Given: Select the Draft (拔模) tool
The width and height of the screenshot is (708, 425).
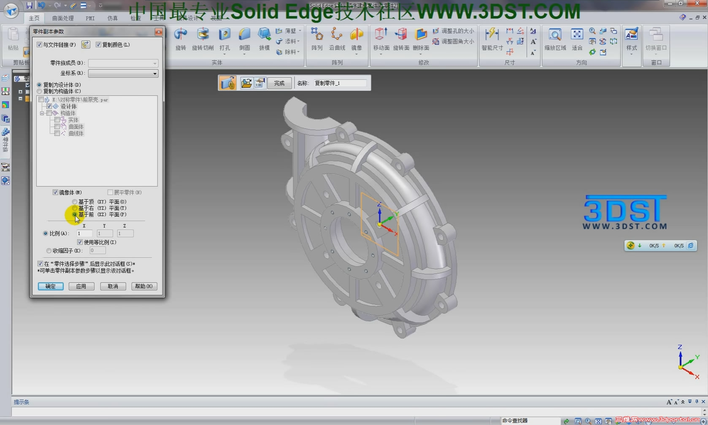Looking at the screenshot, I should [265, 40].
